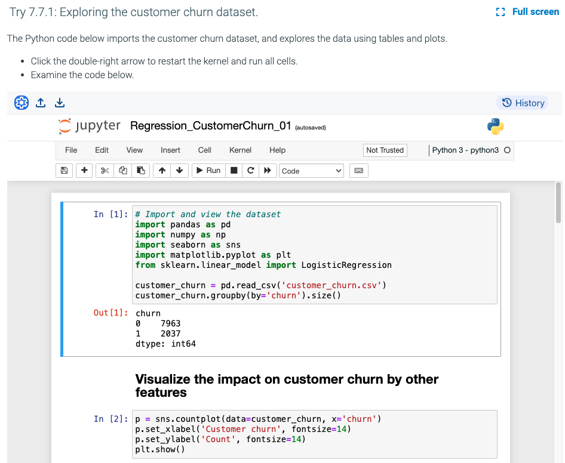
Task: Click the Jupyter logo
Action: (90, 126)
